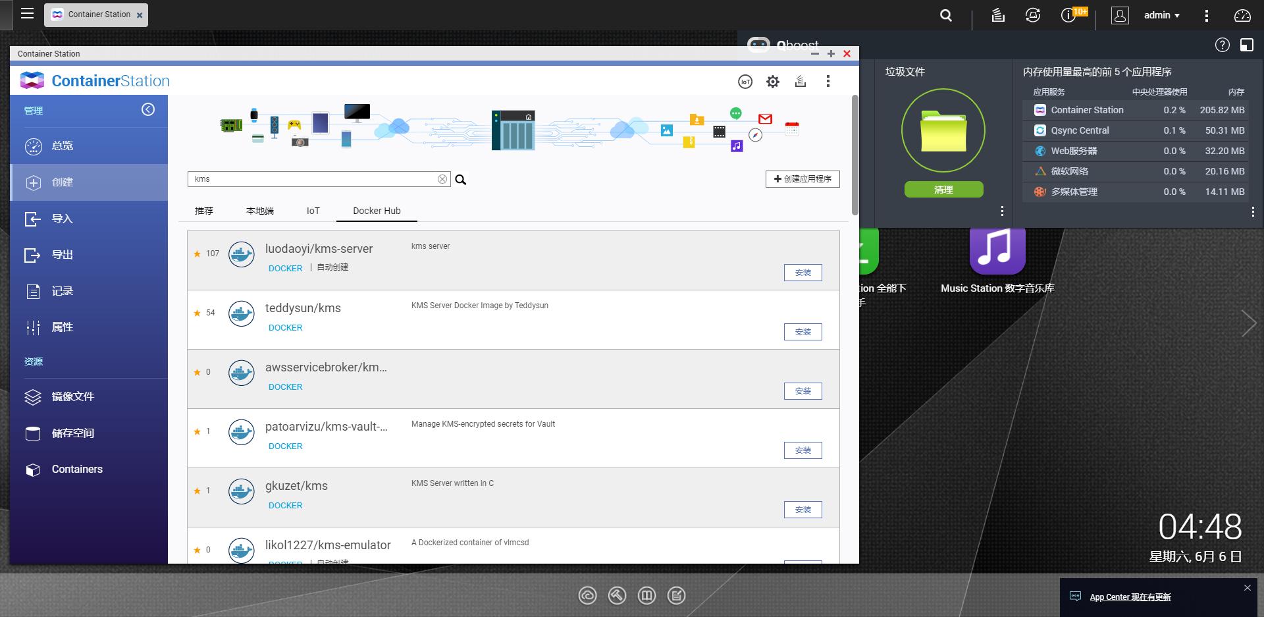
Task: Click the luodaoyi/kms-server title
Action: pos(319,249)
